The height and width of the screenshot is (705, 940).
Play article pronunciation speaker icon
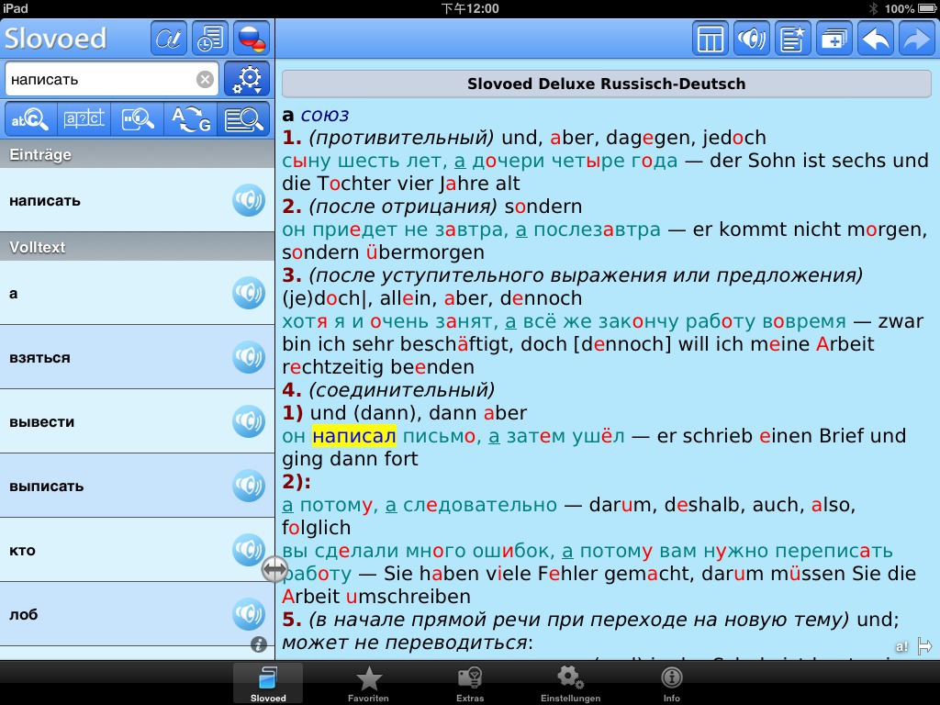(x=752, y=39)
